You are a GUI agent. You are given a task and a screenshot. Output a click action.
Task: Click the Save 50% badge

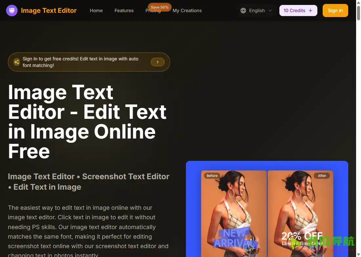click(x=160, y=7)
